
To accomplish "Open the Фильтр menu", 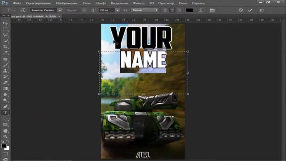I will coord(139,3).
